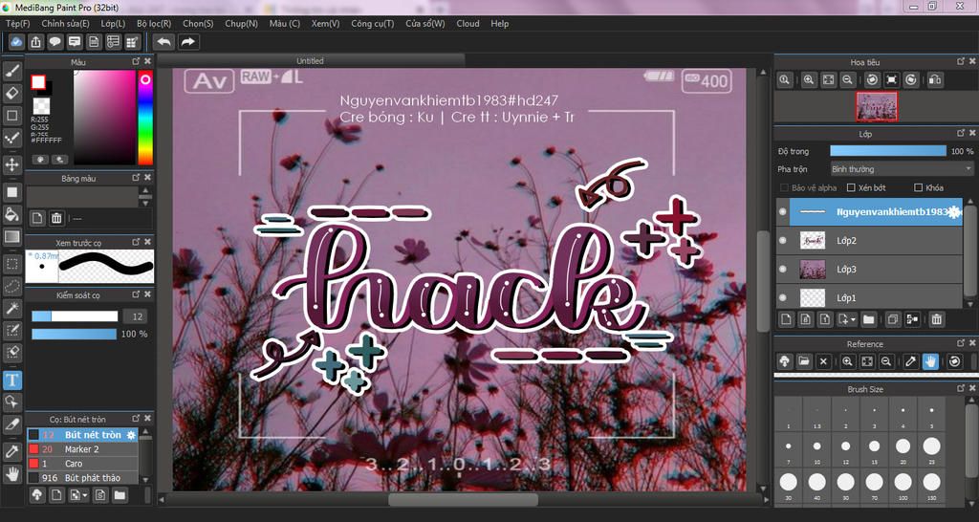
Task: Select the Bút phác thảo brush
Action: [82, 478]
